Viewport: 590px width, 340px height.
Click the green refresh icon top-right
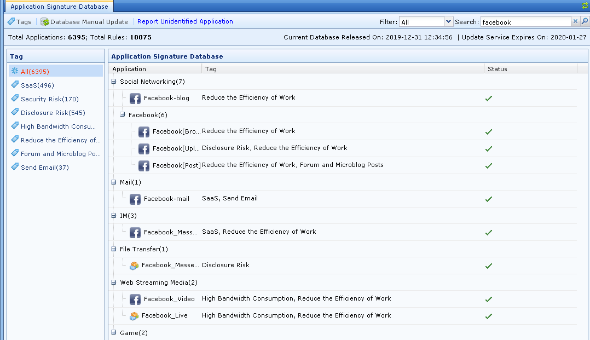coord(585,5)
